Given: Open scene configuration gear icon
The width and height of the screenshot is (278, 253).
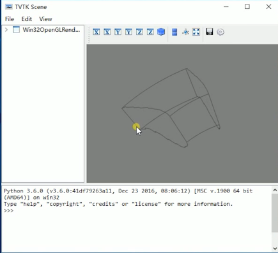Looking at the screenshot, I should pyautogui.click(x=220, y=32).
